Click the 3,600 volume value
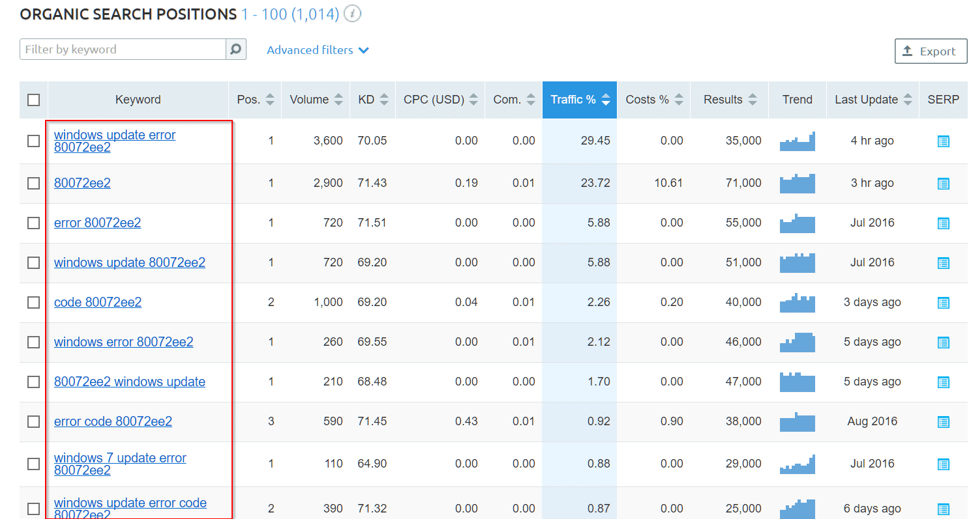 tap(328, 141)
